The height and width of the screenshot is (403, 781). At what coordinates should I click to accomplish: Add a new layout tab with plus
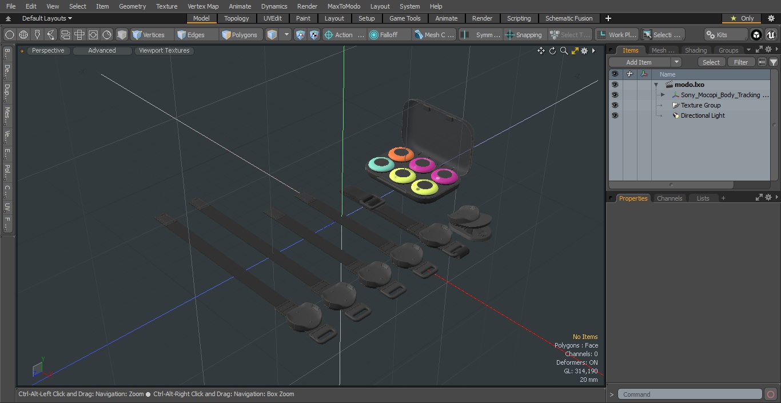pyautogui.click(x=608, y=18)
